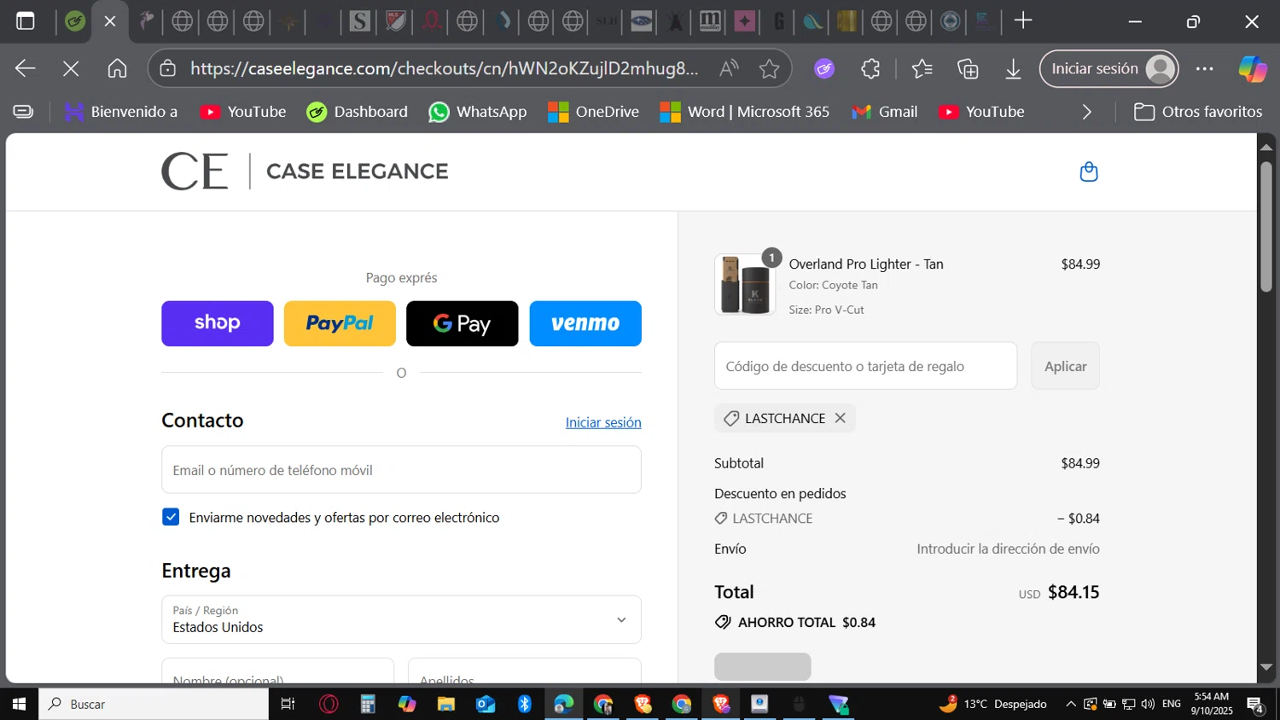The image size is (1280, 720).
Task: Click the Copilot purple icon by address bar
Action: [x=824, y=68]
